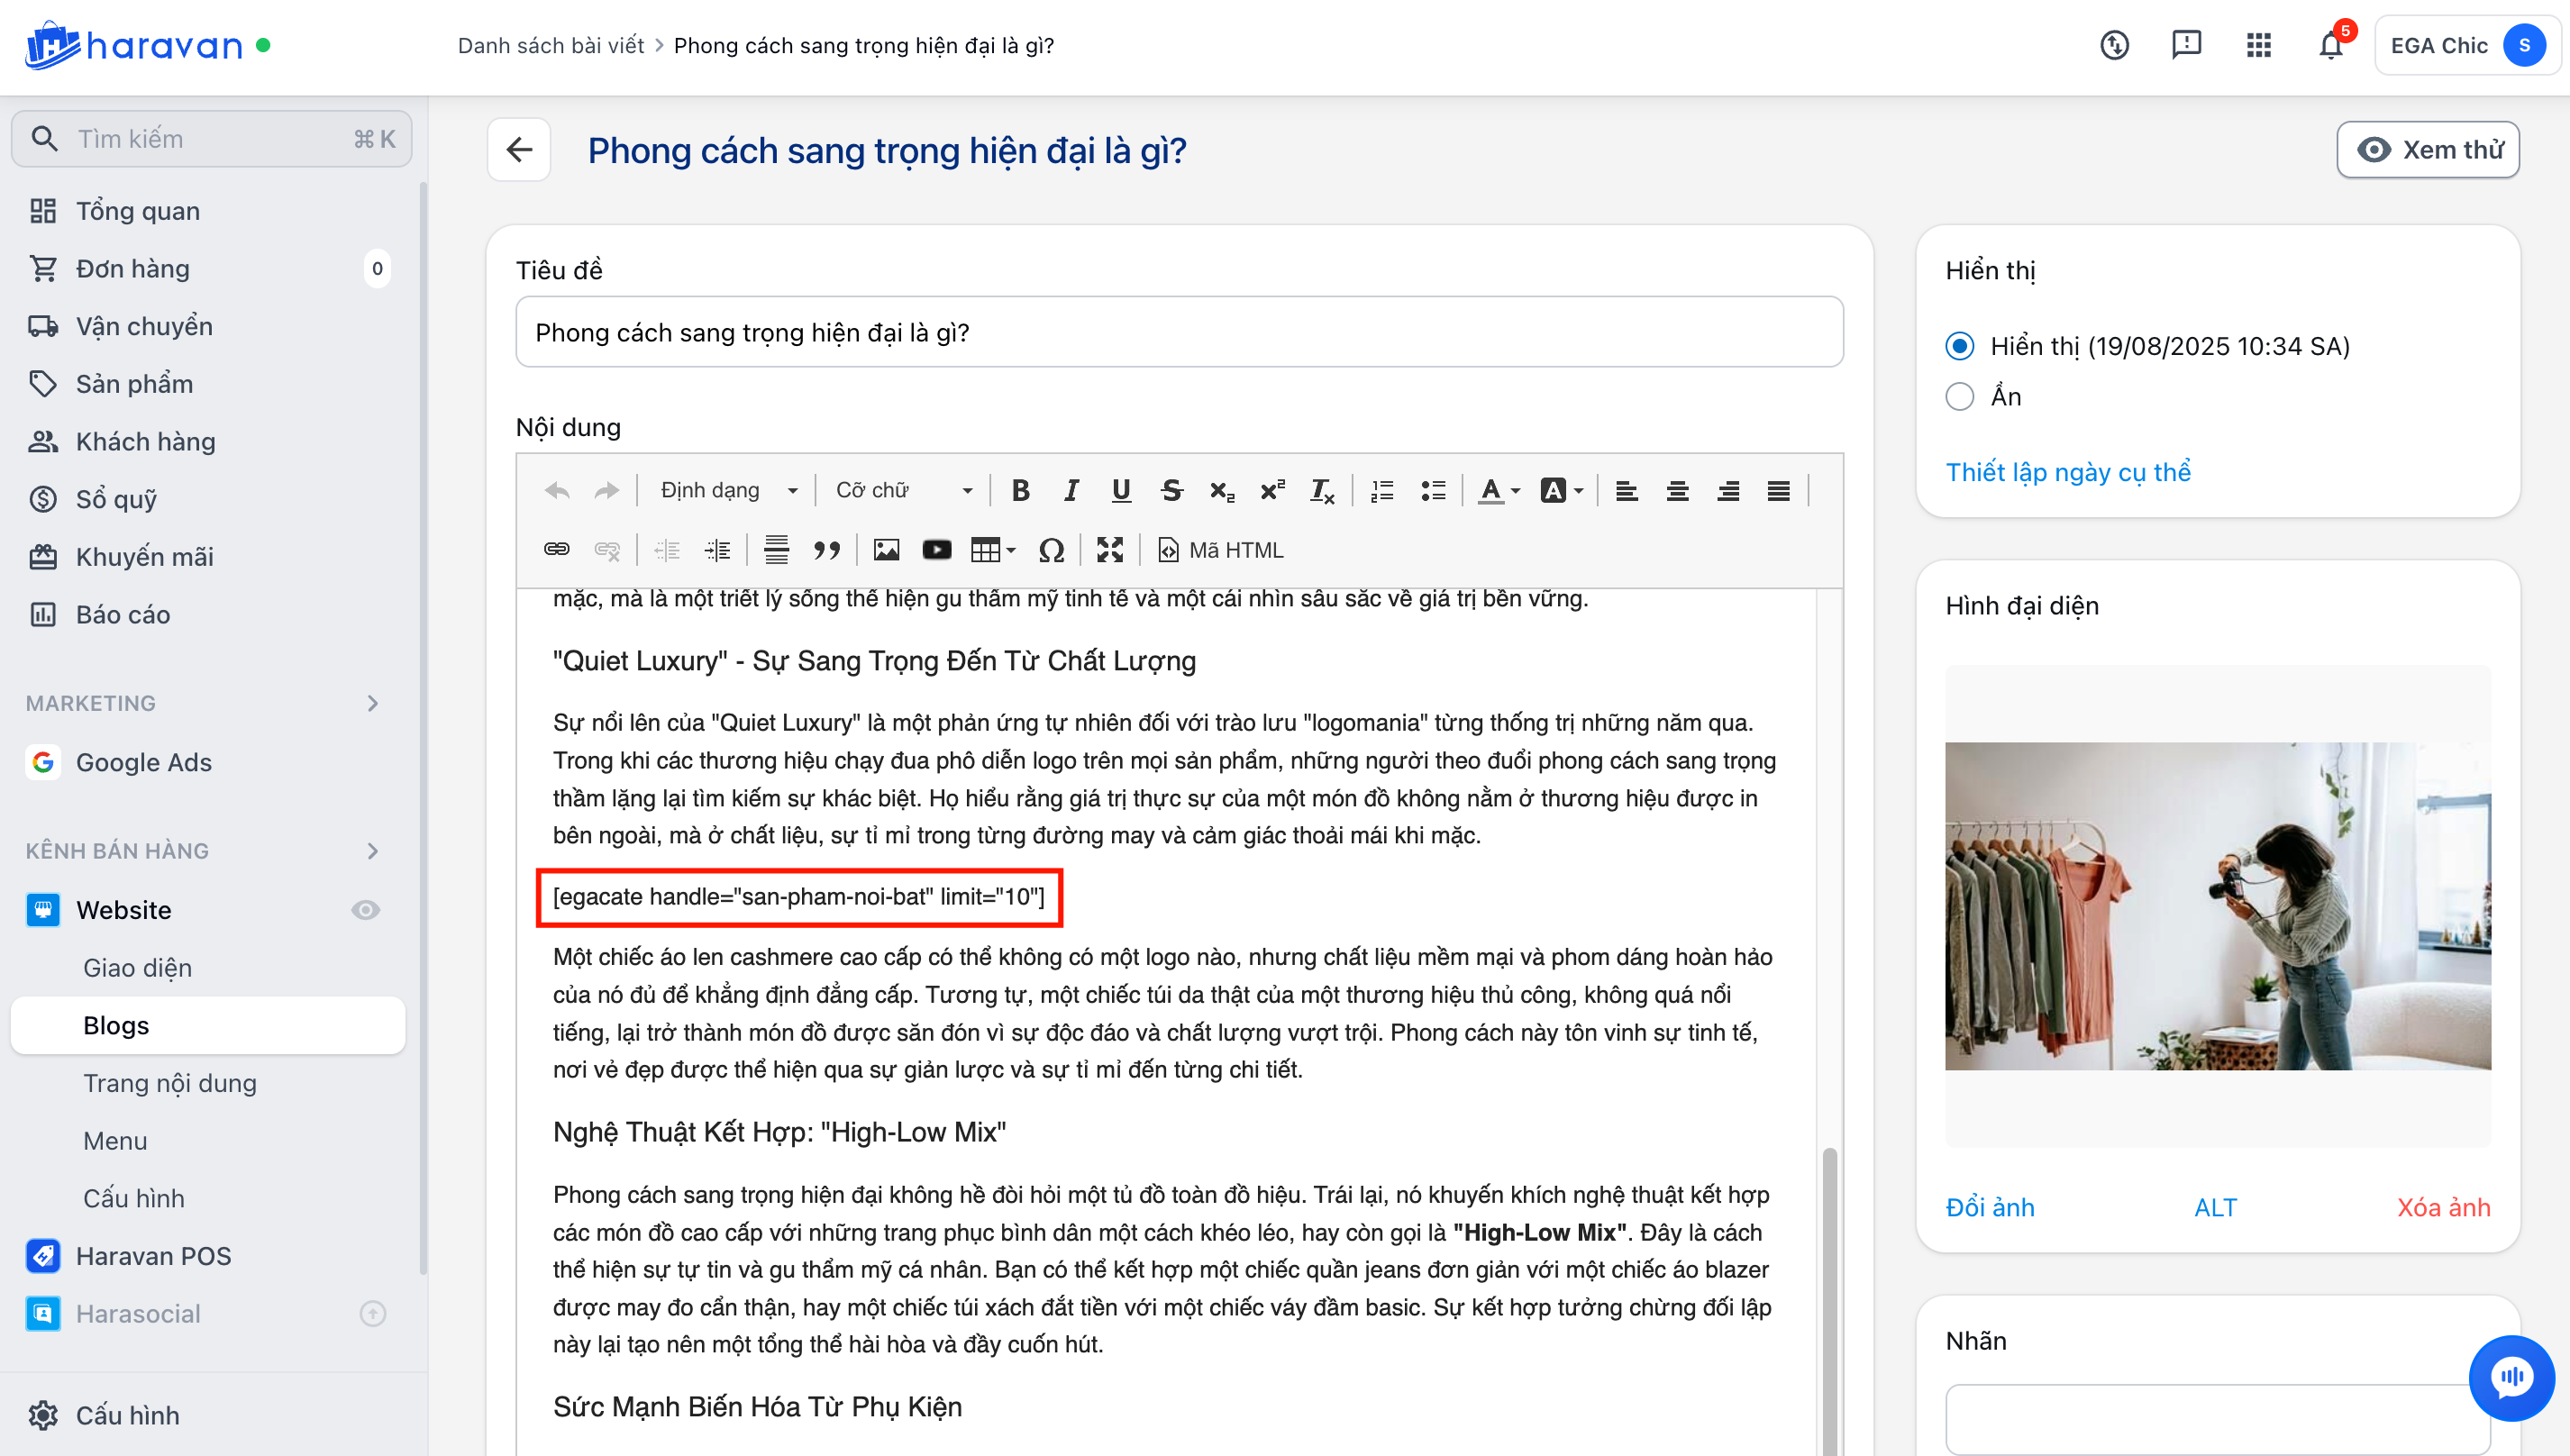Open the notifications bell
This screenshot has width=2570, height=1456.
click(2330, 45)
